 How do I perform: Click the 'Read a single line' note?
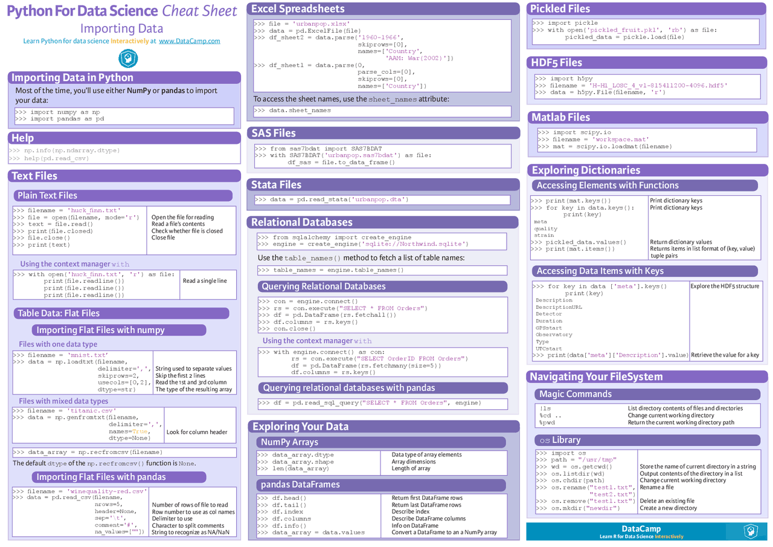coord(205,281)
